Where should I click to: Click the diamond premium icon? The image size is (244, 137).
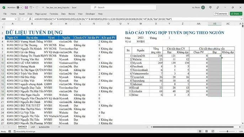(211, 7)
